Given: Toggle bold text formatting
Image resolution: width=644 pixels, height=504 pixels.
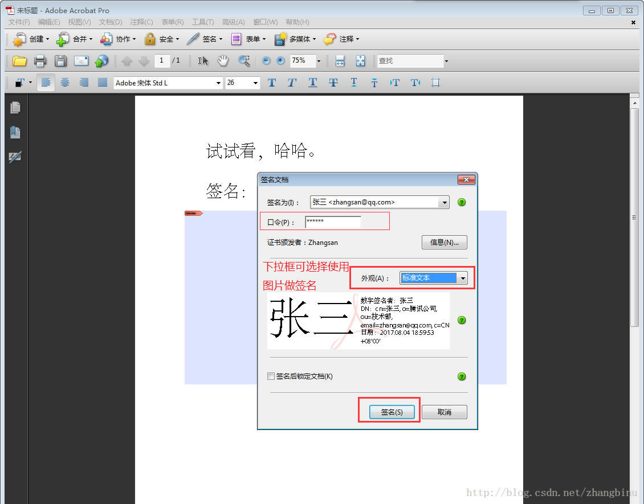Looking at the screenshot, I should click(x=271, y=83).
